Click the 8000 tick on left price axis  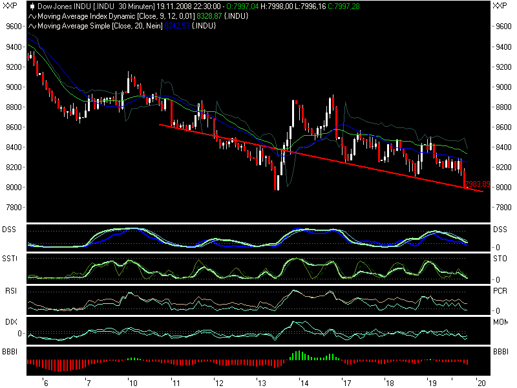click(x=14, y=188)
